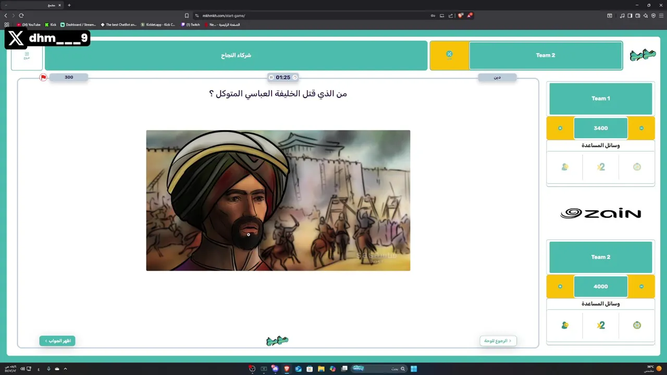This screenshot has width=667, height=375.
Task: Click the address bar with mkhmkh.com URL
Action: point(313,16)
